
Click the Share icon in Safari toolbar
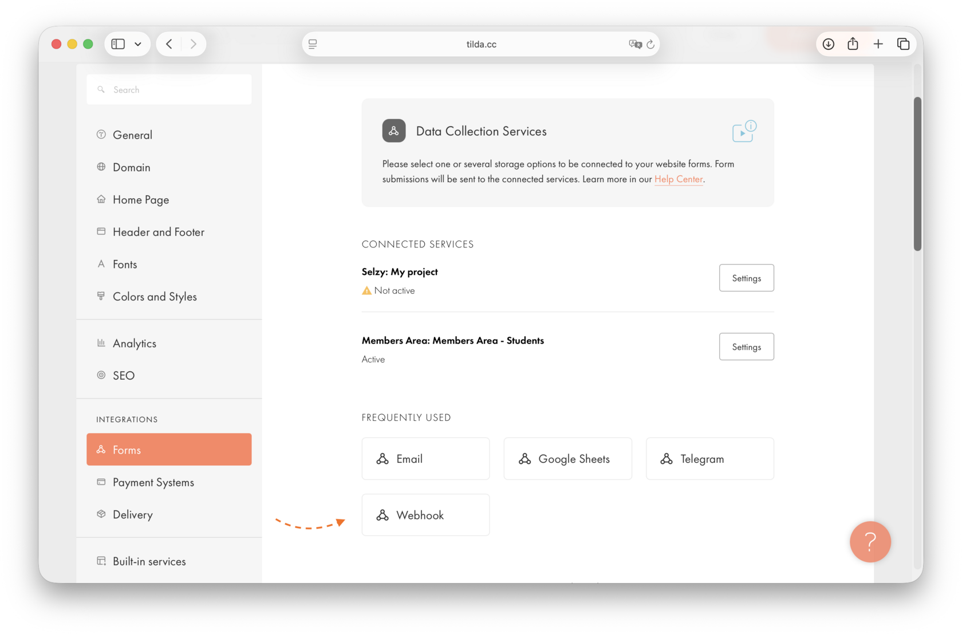[853, 44]
